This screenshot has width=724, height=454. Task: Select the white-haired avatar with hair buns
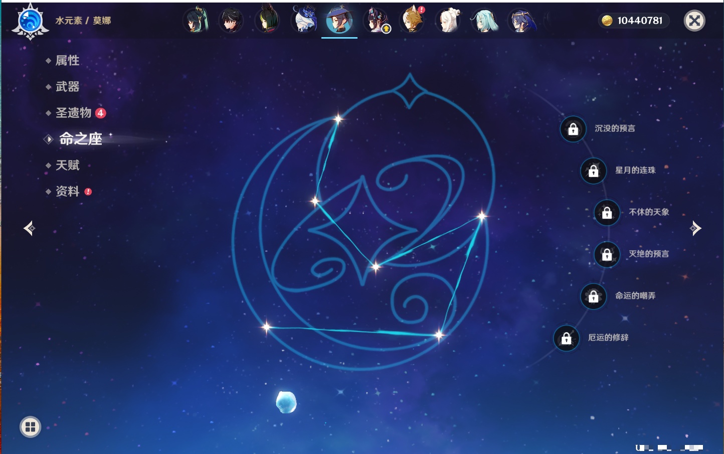pyautogui.click(x=448, y=21)
